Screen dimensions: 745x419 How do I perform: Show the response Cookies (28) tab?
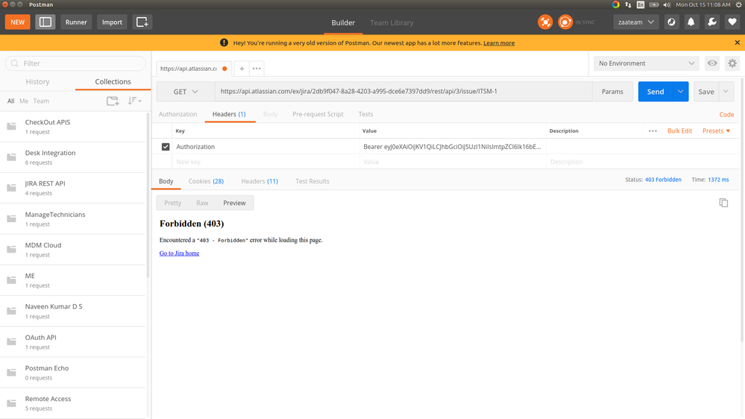(x=206, y=181)
